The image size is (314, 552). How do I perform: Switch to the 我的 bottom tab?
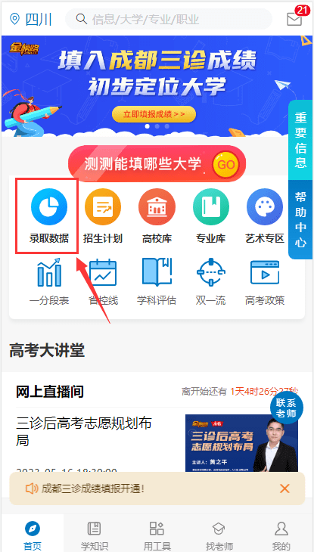click(x=281, y=535)
